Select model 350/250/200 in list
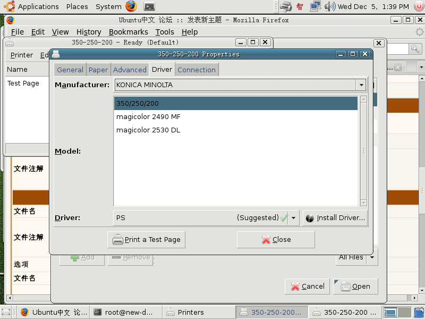This screenshot has height=319, width=425. point(236,103)
